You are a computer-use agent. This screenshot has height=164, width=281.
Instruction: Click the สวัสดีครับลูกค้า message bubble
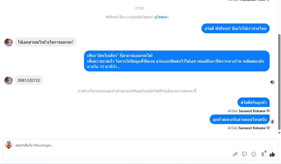(x=254, y=102)
